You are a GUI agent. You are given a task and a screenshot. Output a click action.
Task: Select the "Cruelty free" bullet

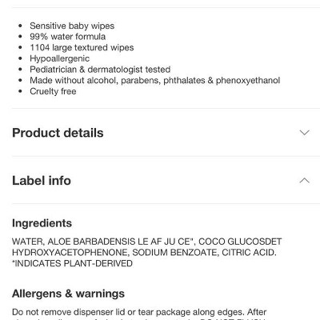click(x=53, y=91)
